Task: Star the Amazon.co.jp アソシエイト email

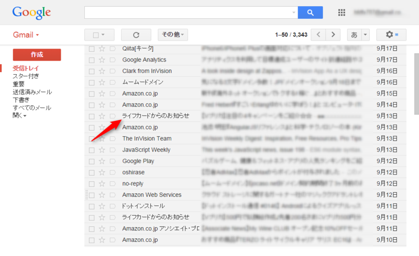Action: pos(102,228)
